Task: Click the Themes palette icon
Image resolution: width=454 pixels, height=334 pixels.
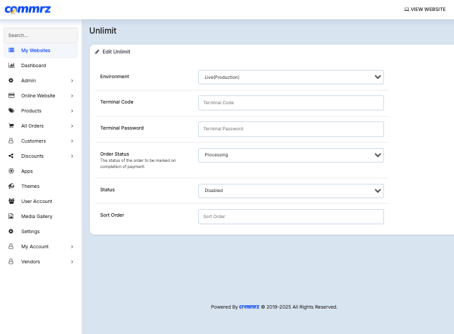Action: [x=11, y=187]
